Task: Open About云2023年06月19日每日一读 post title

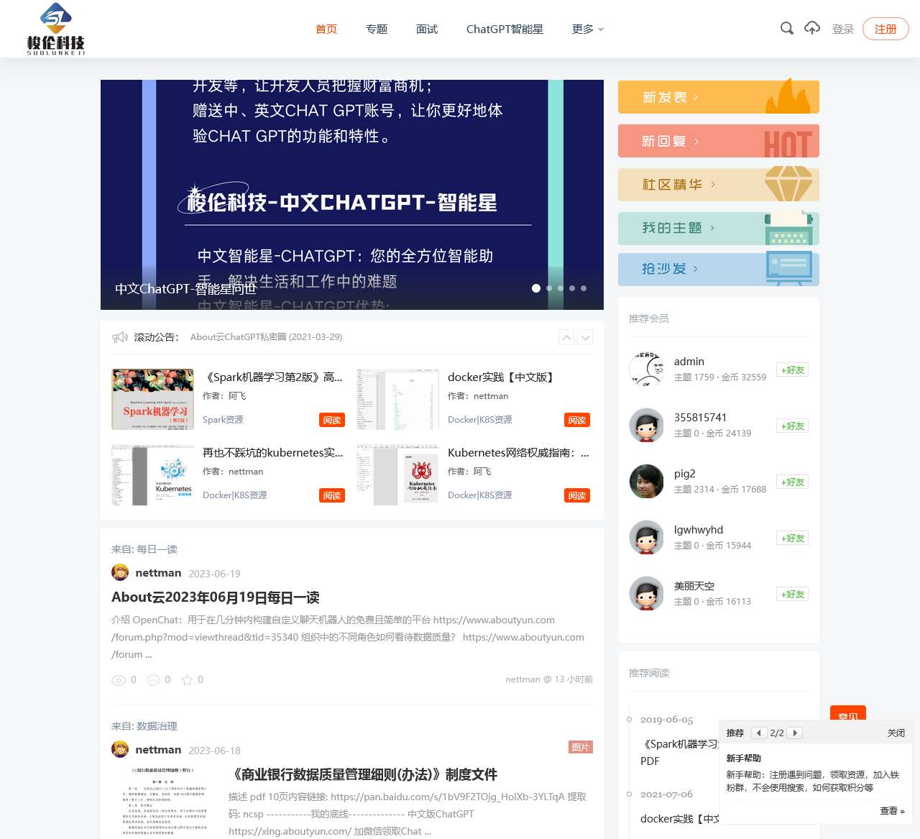Action: (216, 597)
